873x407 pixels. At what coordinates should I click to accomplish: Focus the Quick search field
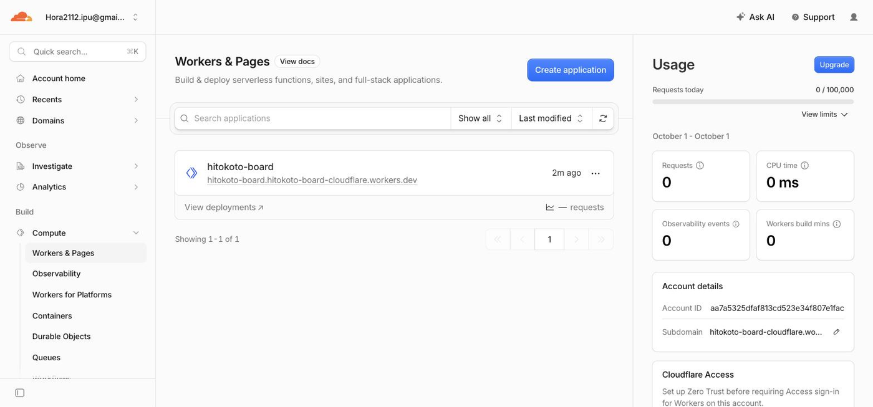[x=77, y=52]
